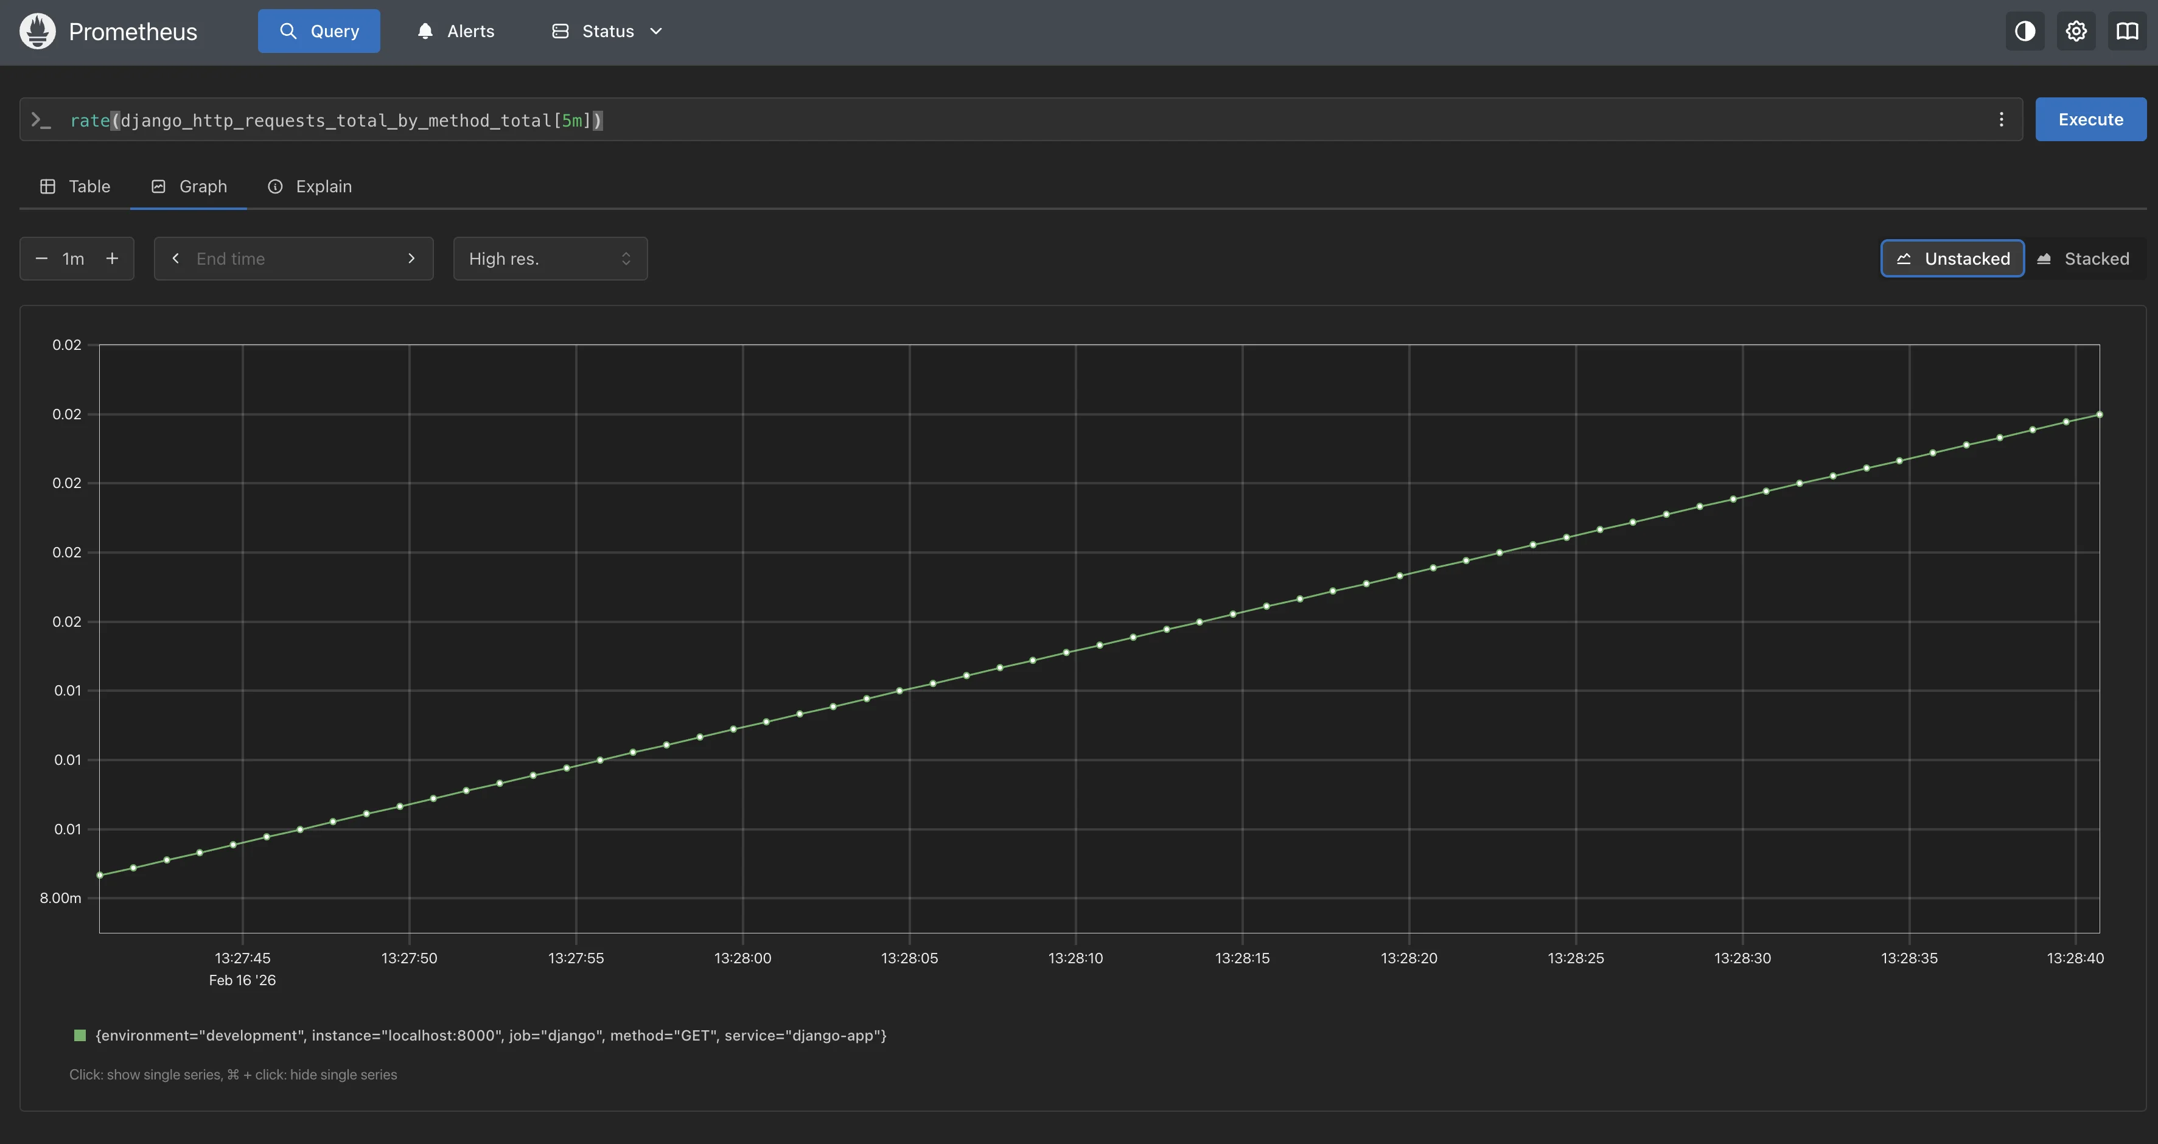Decrease range with the minus icon

(41, 259)
